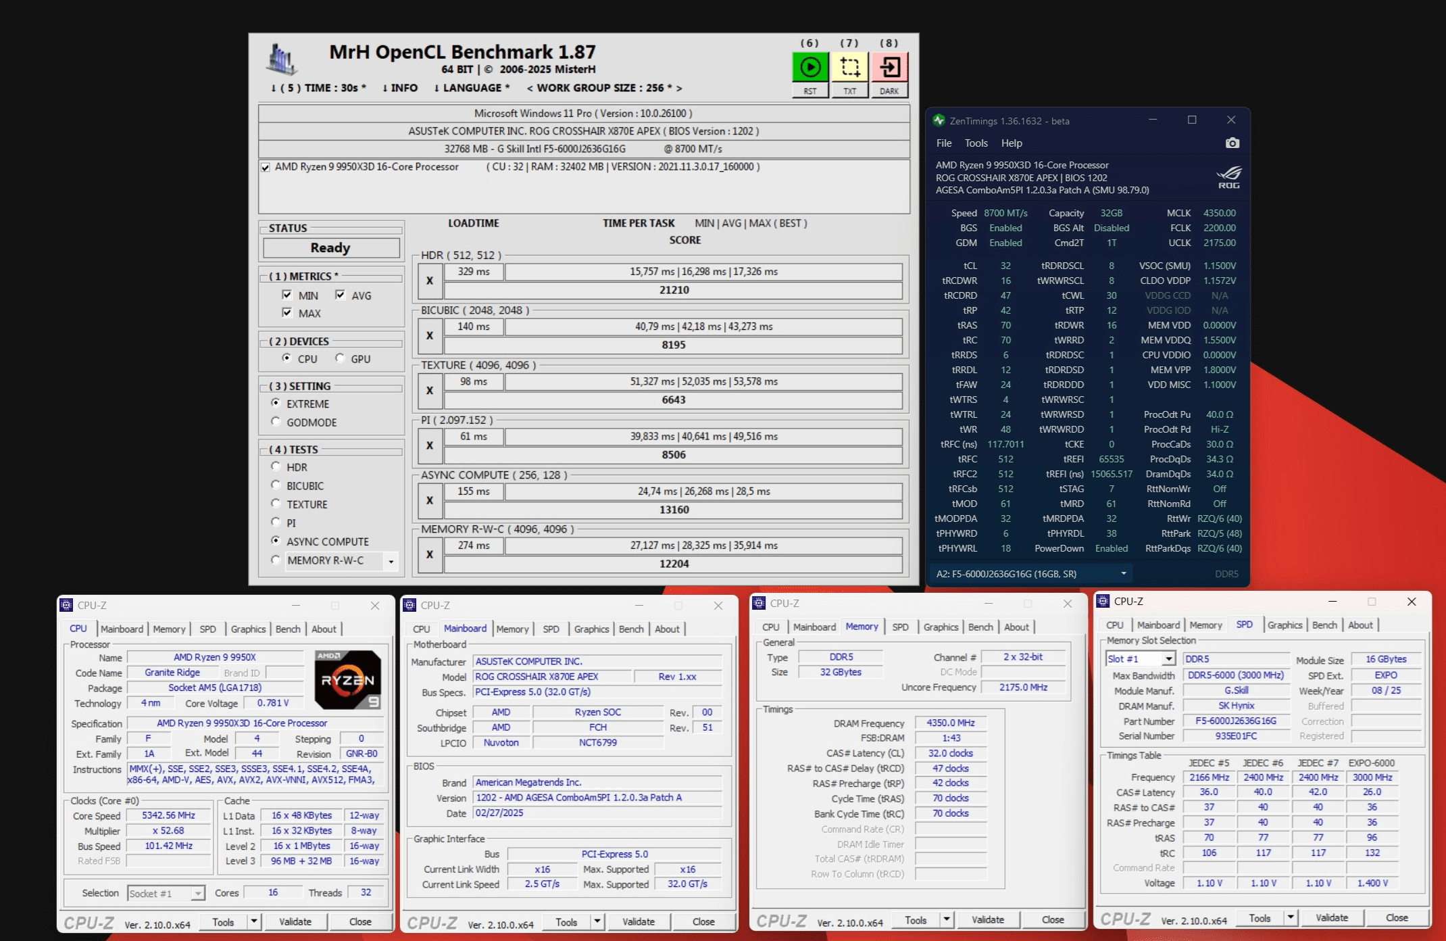This screenshot has height=941, width=1446.
Task: Click Tools button in CPU-Z Memory window
Action: click(916, 919)
